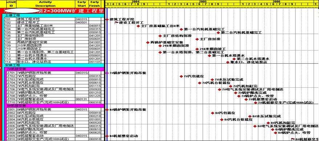The height and width of the screenshot is (141, 319).
Task: Click the 210米烟囱竣工 milestone diamond
Action: (x=197, y=49)
